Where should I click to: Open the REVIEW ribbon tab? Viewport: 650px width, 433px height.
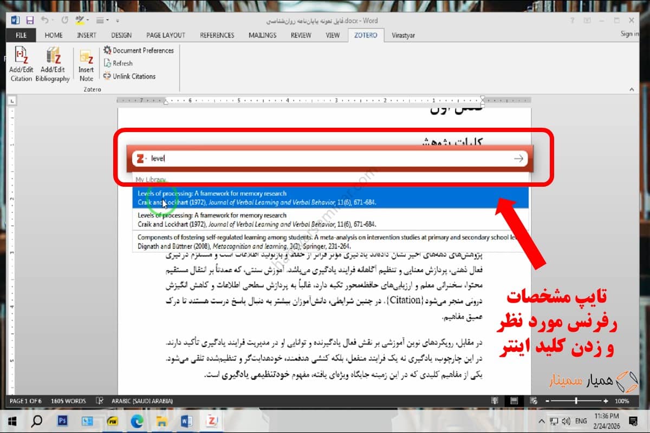301,35
